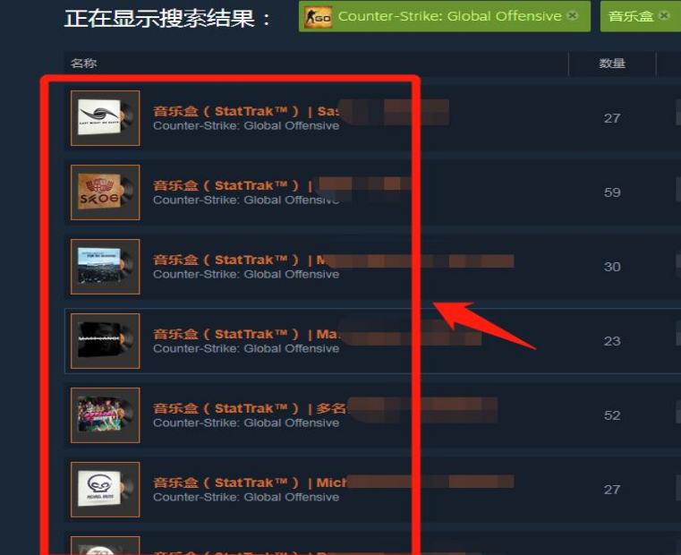681x555 pixels.
Task: Open the crowd photo music kit thumbnail
Action: [x=105, y=267]
